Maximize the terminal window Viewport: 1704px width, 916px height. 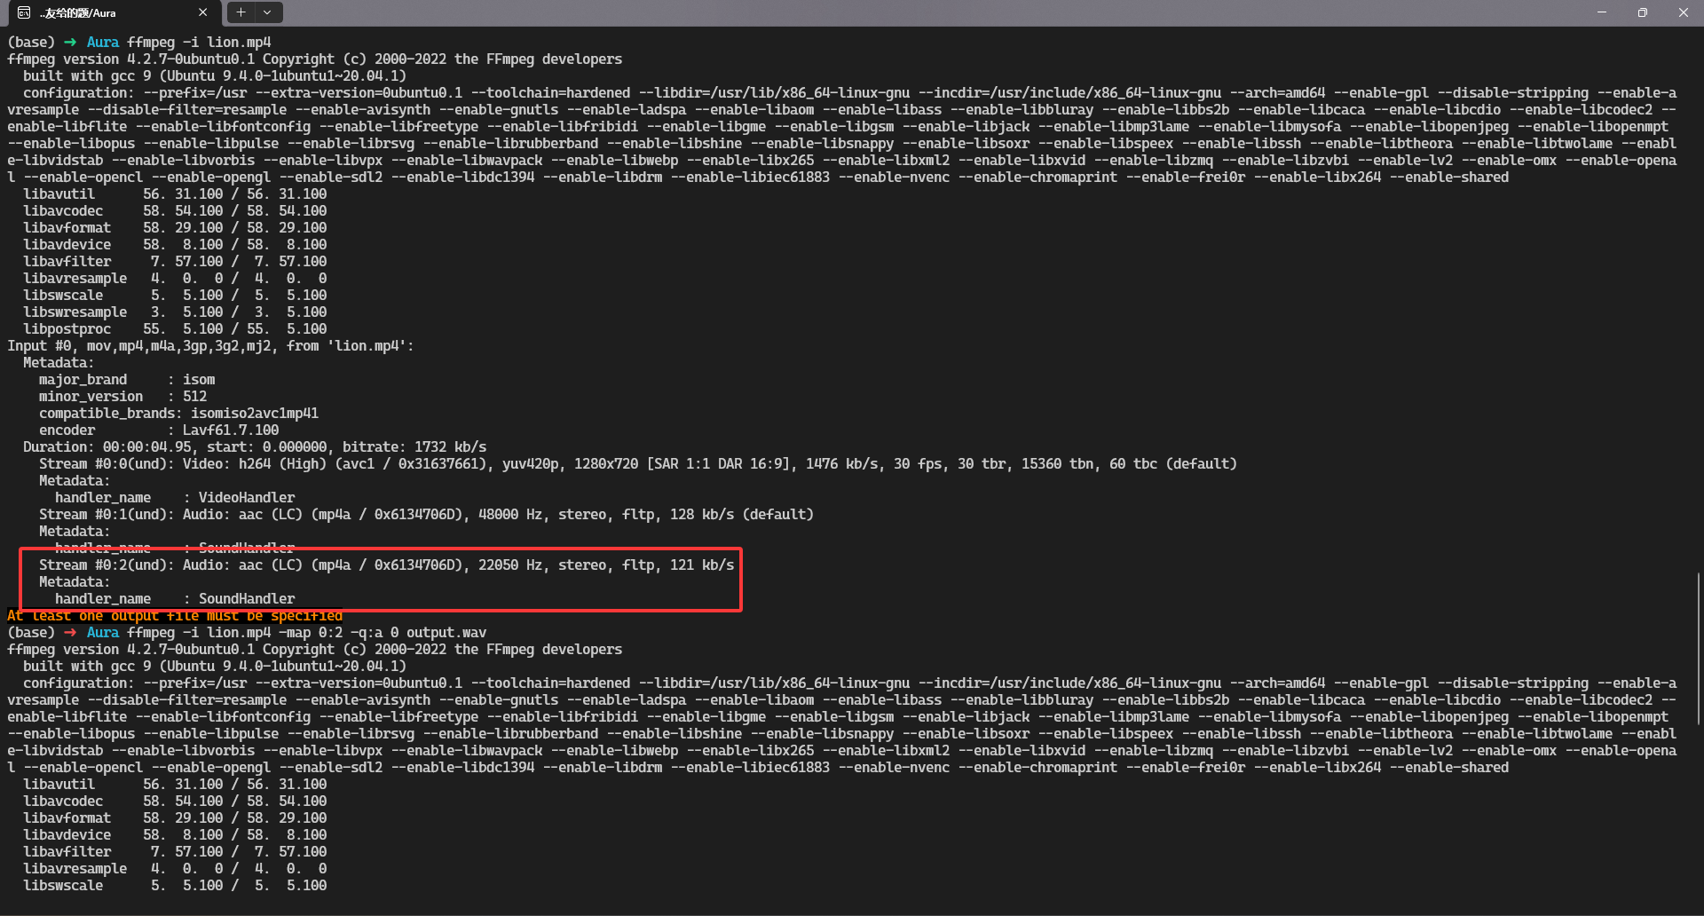pos(1643,12)
